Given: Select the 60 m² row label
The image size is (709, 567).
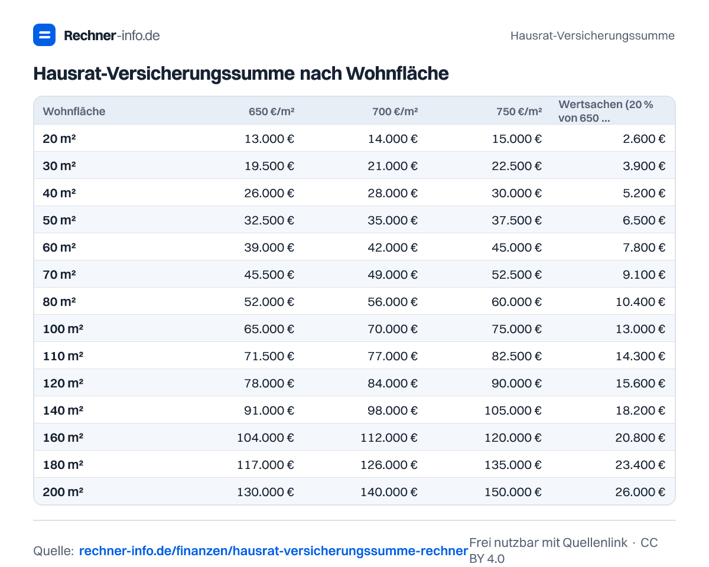Looking at the screenshot, I should [59, 247].
